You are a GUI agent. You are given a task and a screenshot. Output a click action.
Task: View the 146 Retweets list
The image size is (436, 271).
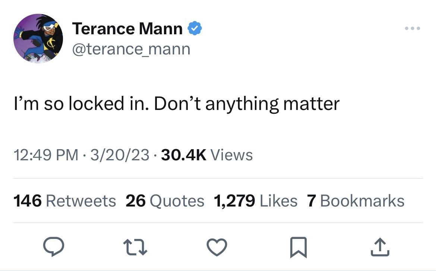pyautogui.click(x=64, y=201)
